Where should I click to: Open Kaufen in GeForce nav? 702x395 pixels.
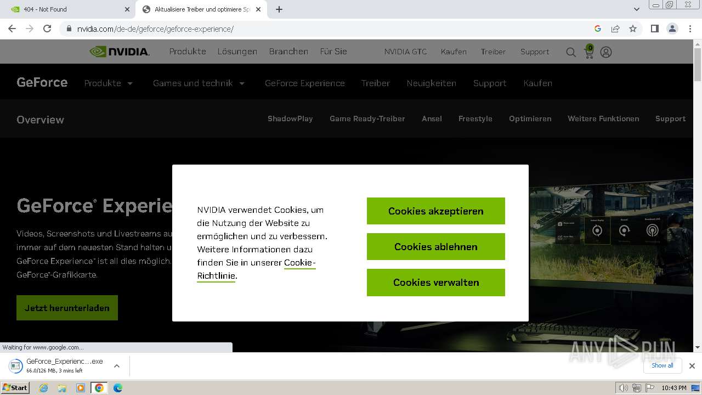click(x=538, y=83)
